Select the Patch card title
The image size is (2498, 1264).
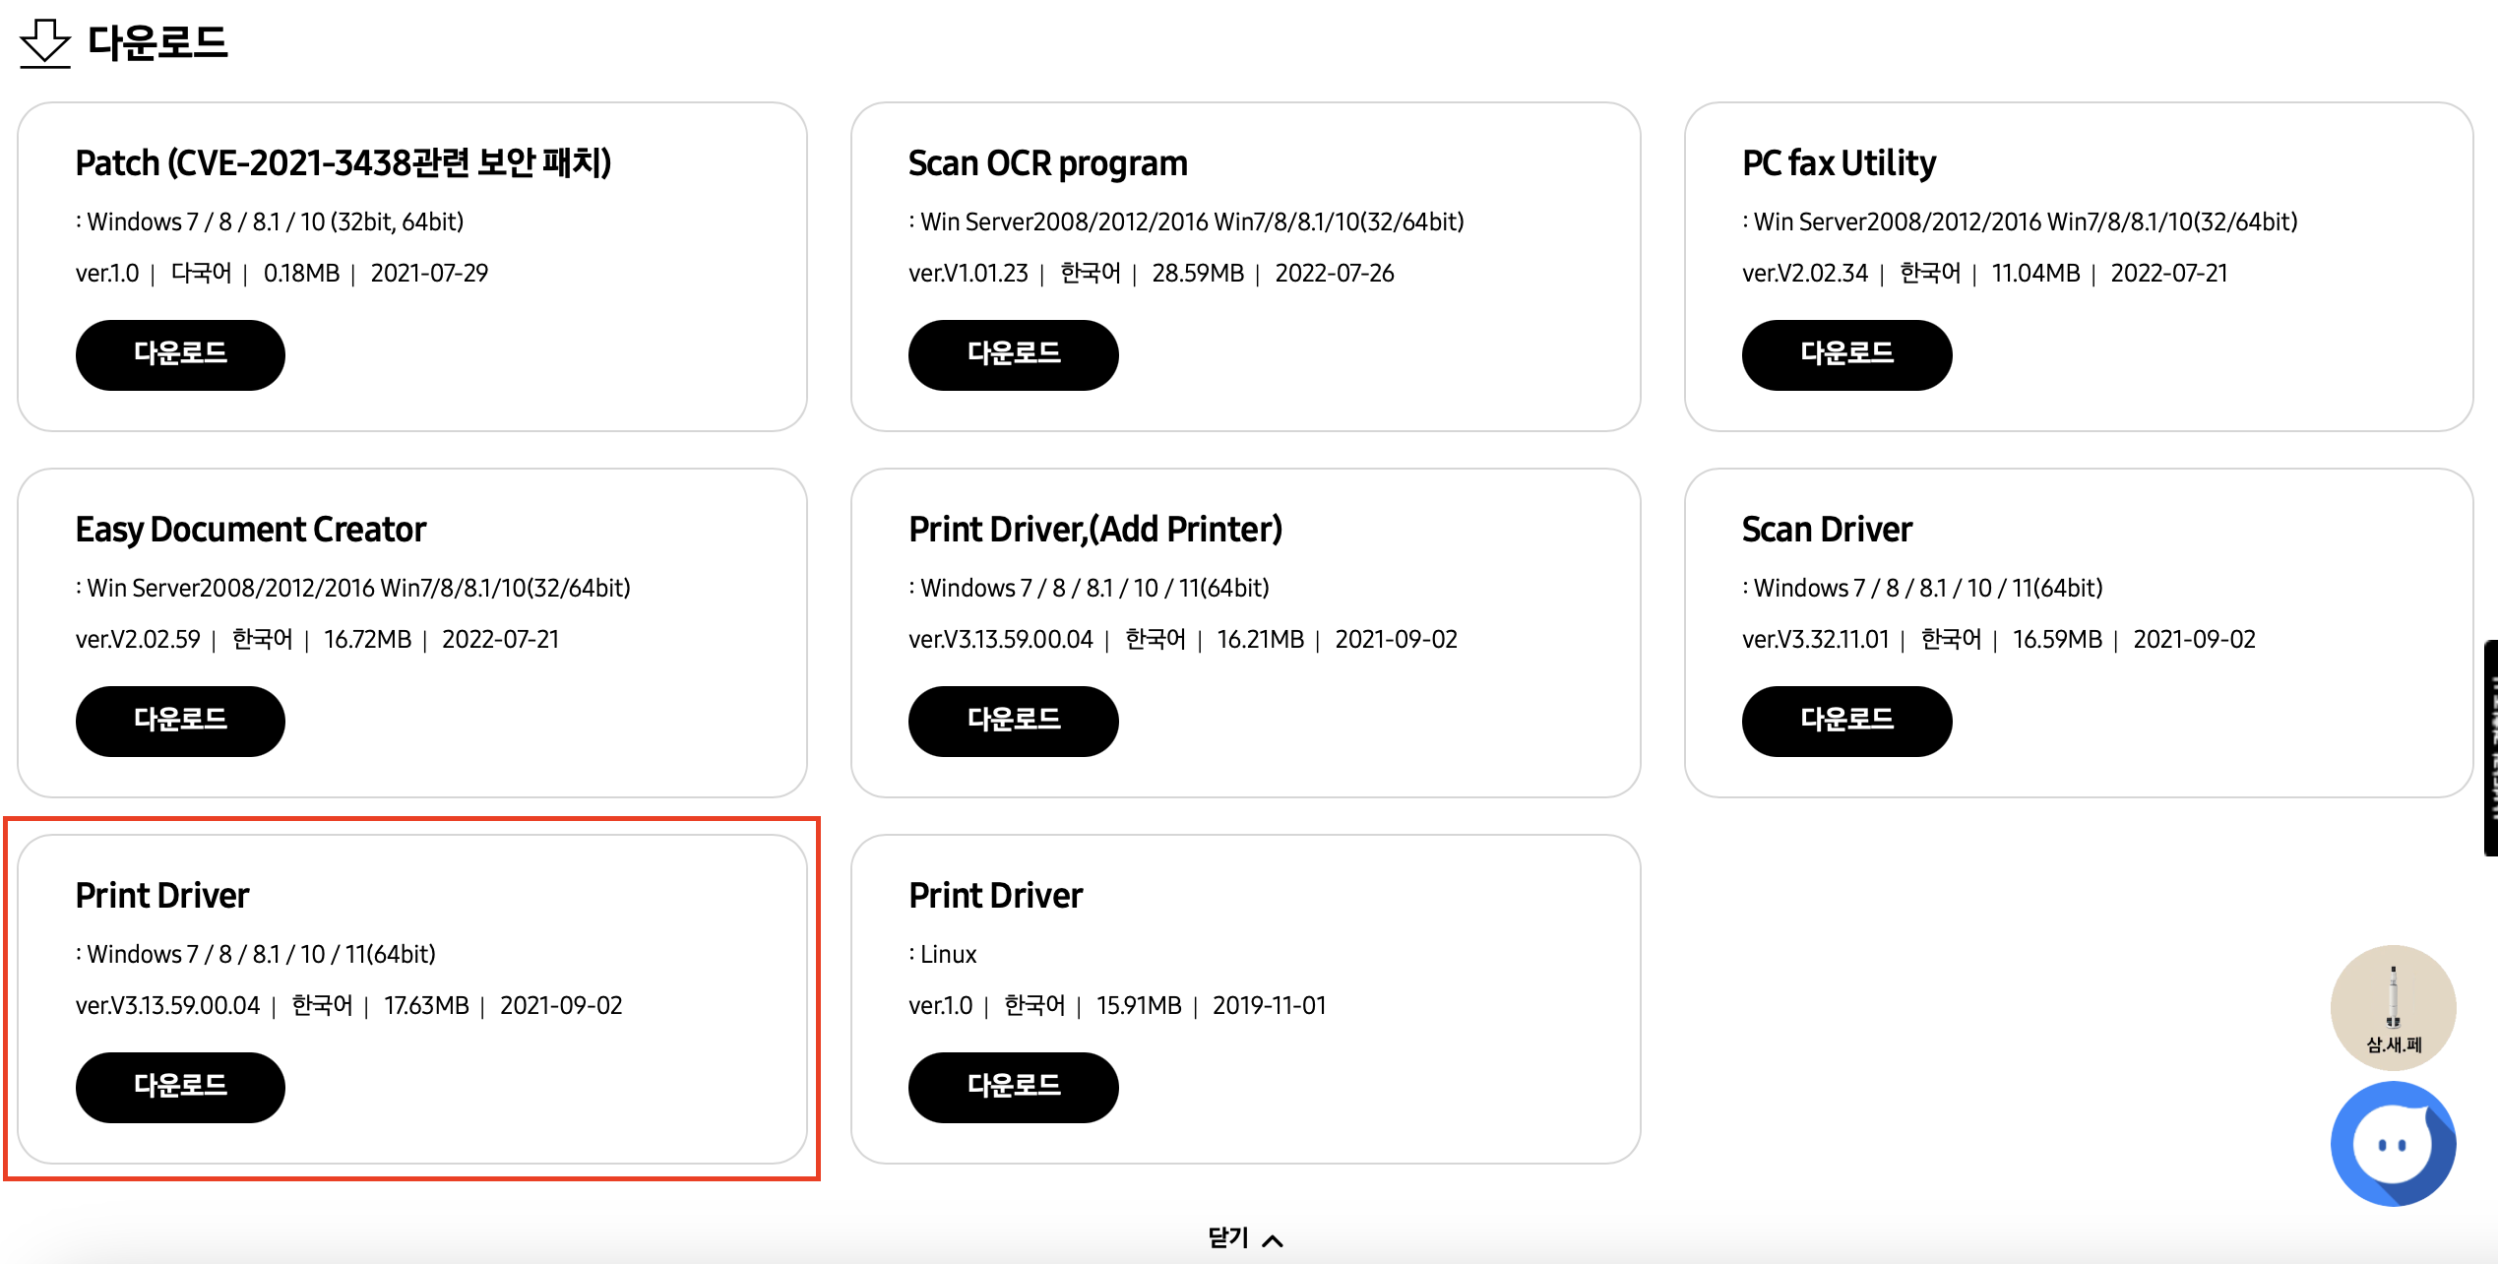344,162
